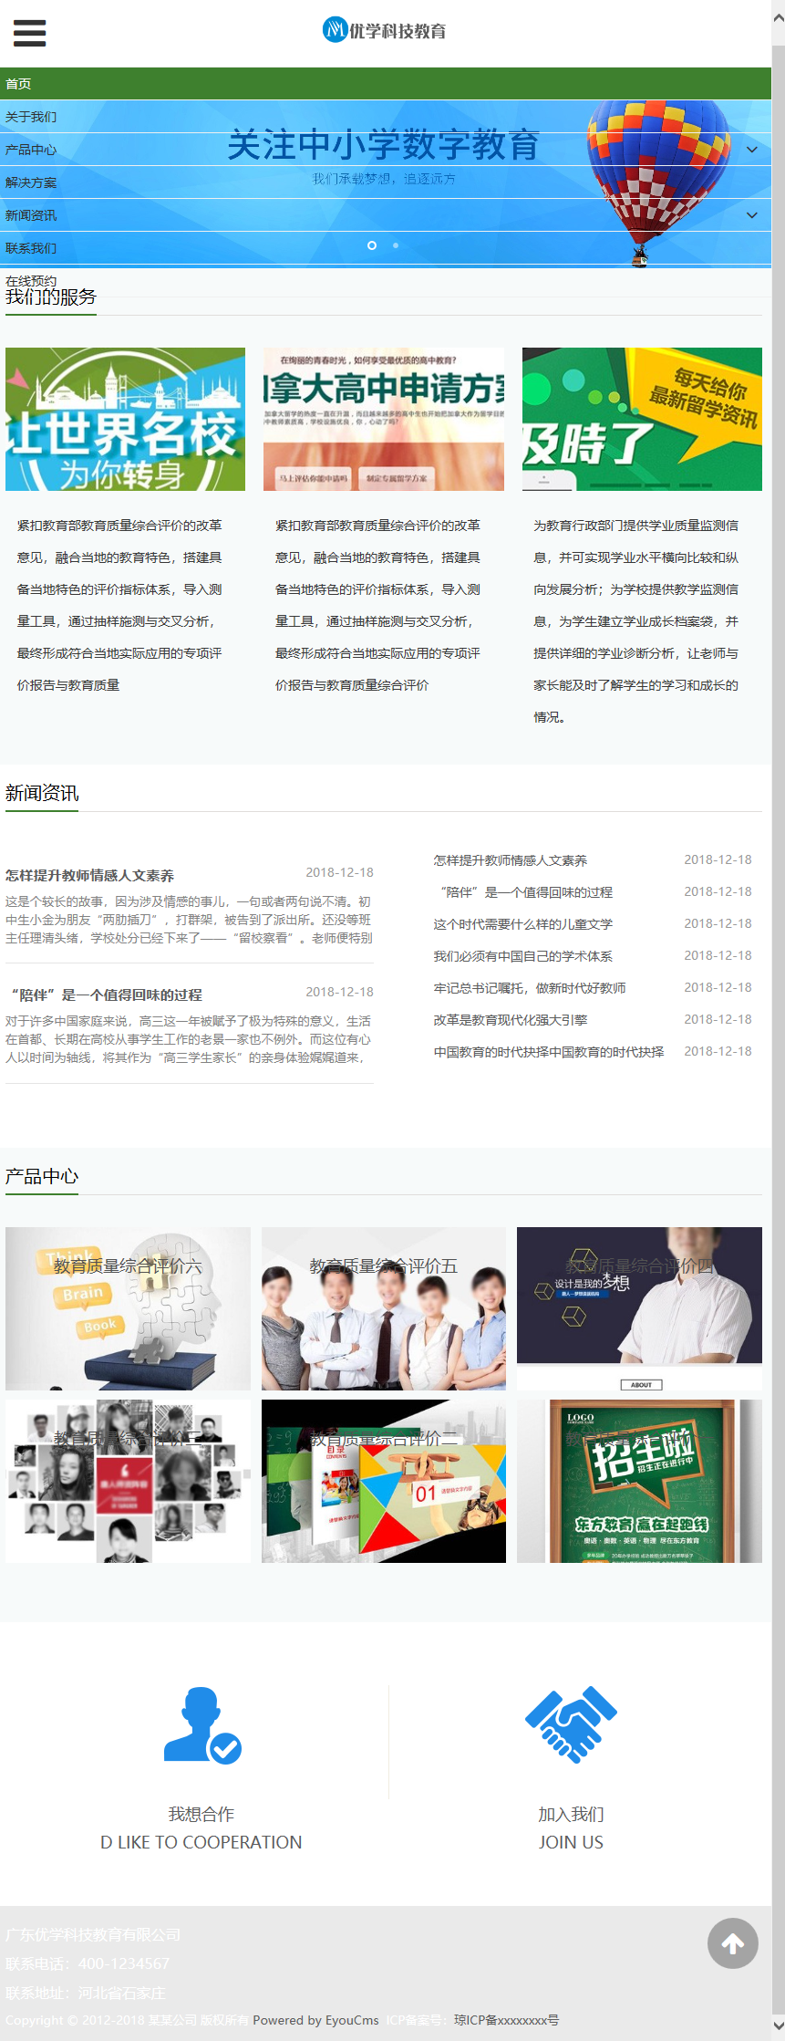Click the 联系电话：400-1234567 footer text
Image resolution: width=785 pixels, height=2041 pixels.
(88, 1963)
